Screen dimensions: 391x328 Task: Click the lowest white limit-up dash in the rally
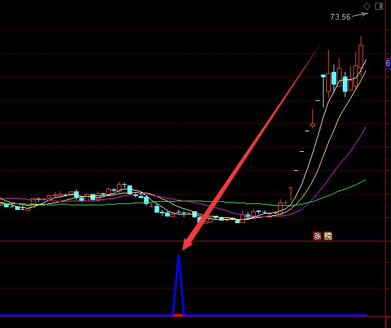pyautogui.click(x=296, y=171)
